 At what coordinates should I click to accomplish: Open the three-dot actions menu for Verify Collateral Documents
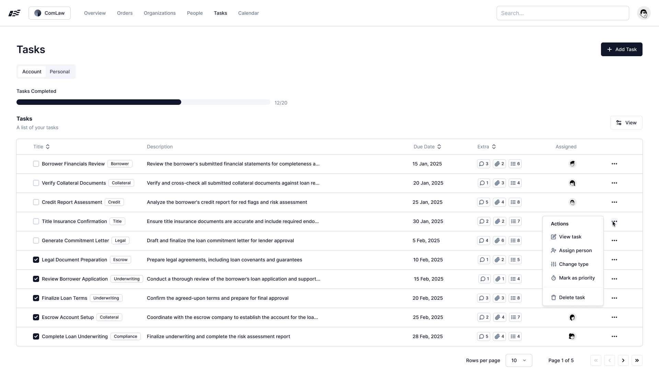(x=614, y=183)
